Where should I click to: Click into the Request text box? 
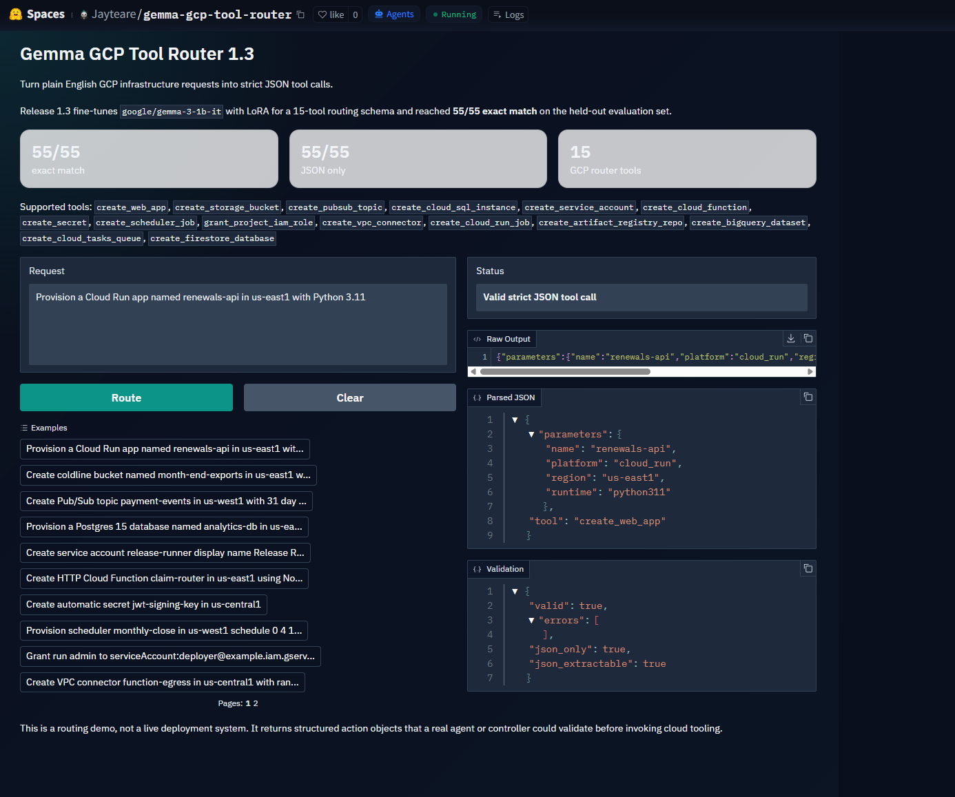pos(238,324)
